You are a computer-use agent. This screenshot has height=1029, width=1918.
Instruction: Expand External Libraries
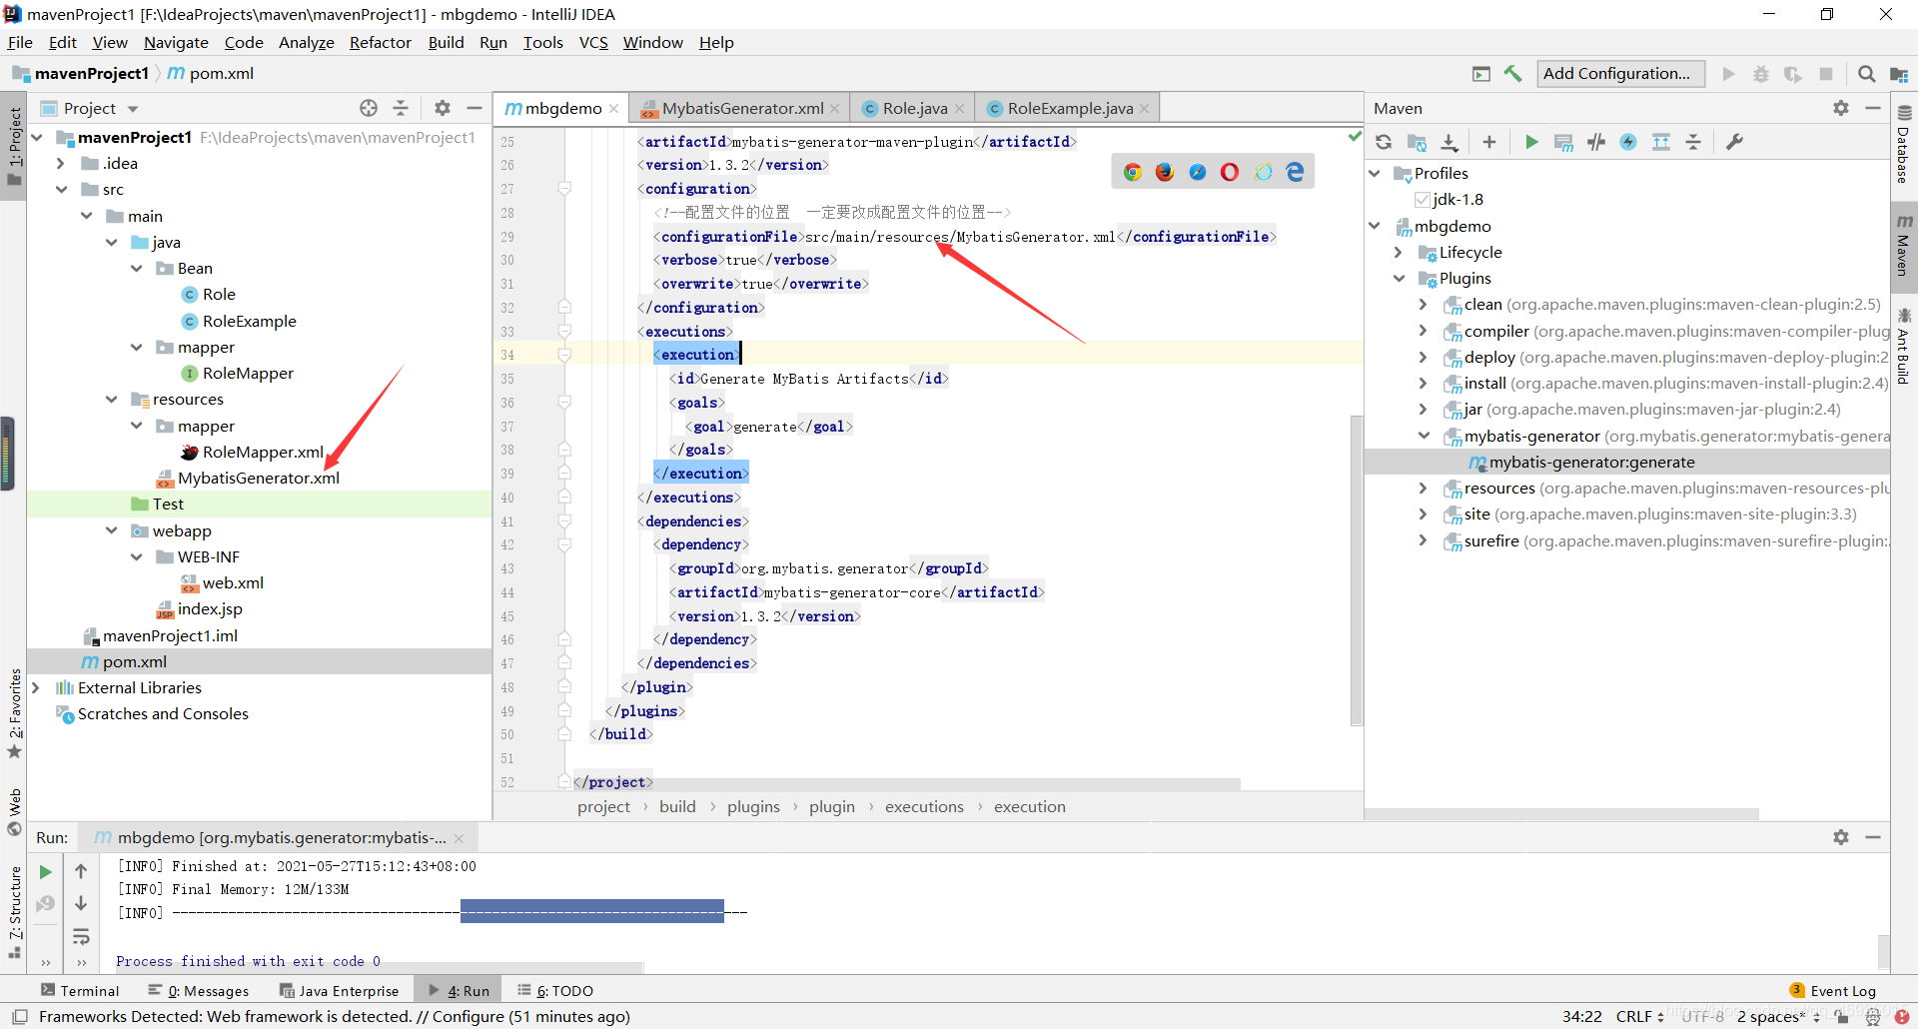coord(36,687)
